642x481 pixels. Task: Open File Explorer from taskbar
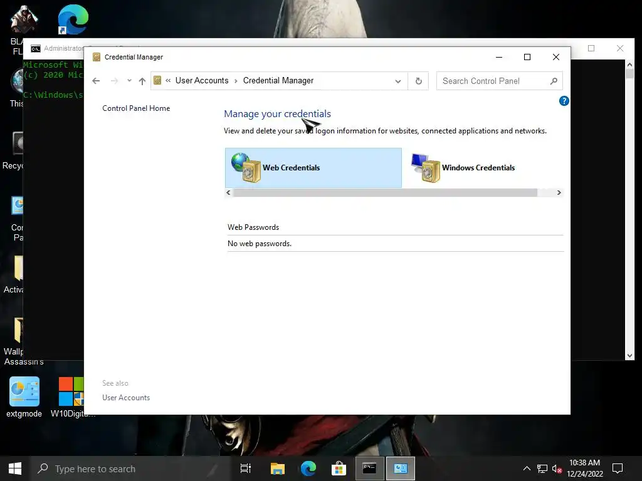[x=277, y=468]
